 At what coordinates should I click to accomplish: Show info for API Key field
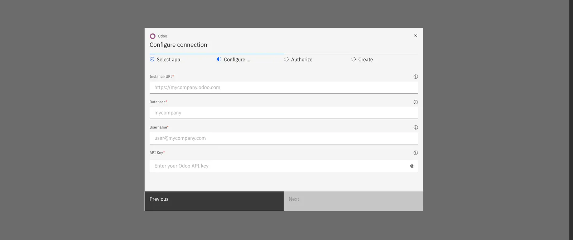[x=415, y=153]
